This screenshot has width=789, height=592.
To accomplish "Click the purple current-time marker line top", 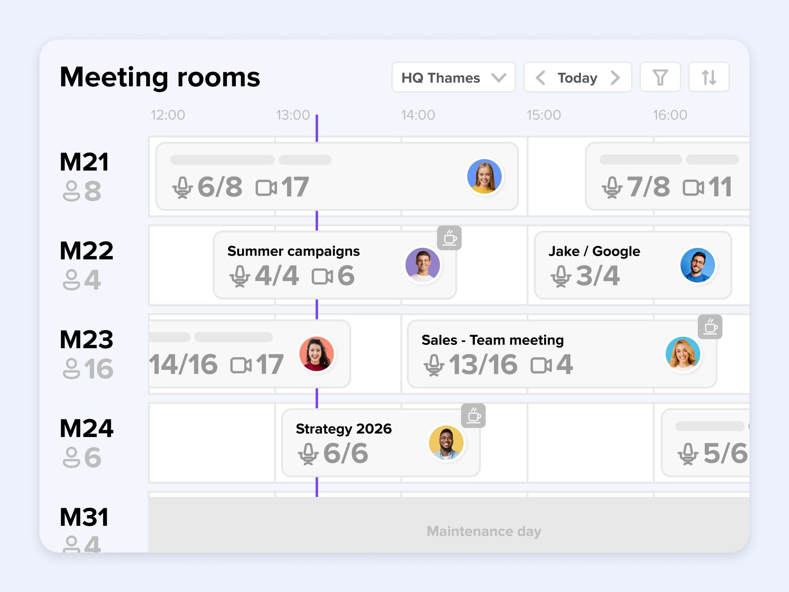I will pyautogui.click(x=317, y=123).
